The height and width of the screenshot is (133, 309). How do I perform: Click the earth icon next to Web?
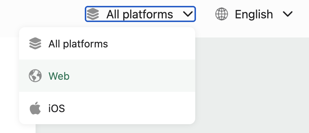click(35, 76)
